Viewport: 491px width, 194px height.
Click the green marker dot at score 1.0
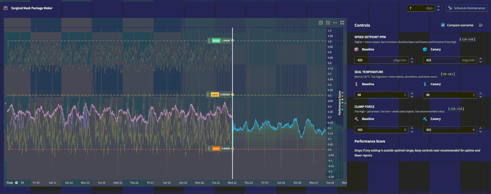coord(233,41)
